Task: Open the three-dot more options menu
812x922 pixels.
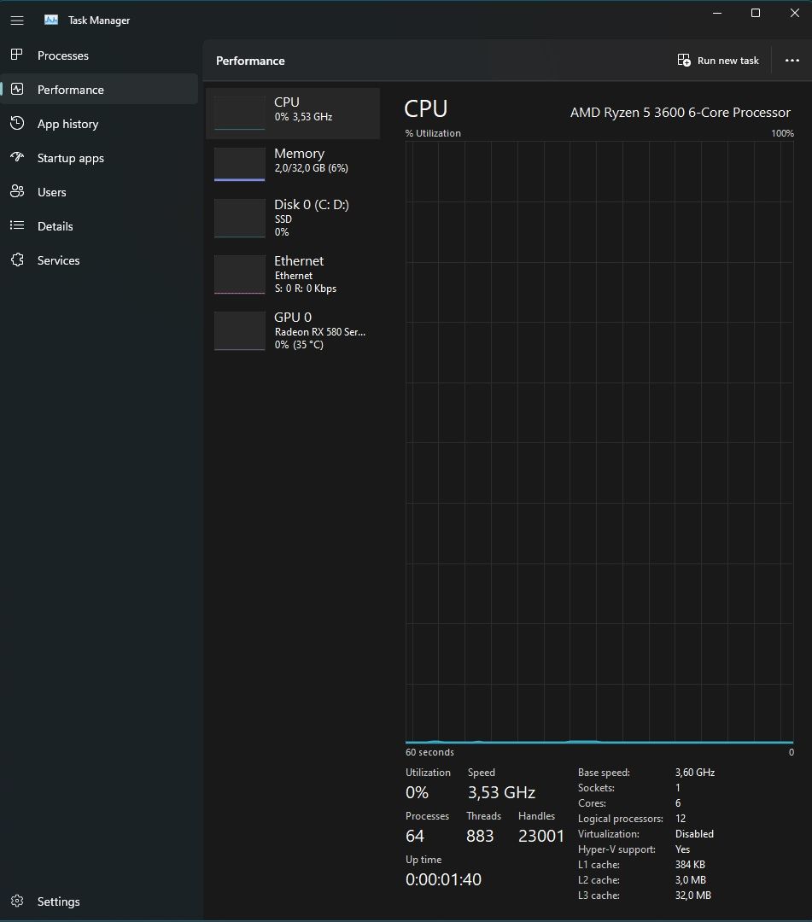Action: 792,61
